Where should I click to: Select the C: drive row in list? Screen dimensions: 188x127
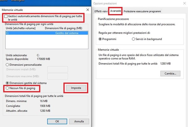(x=47, y=33)
